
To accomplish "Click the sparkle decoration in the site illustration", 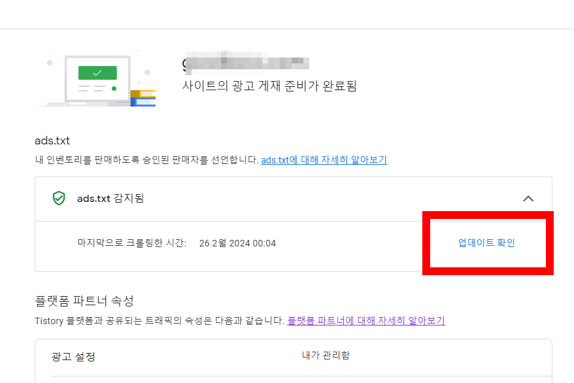I will (50, 63).
